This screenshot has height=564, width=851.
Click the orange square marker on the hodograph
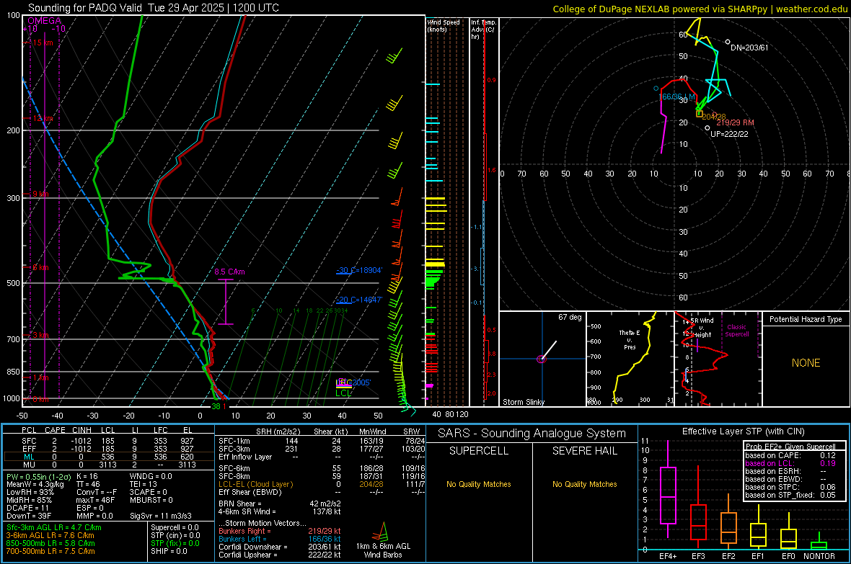[700, 114]
